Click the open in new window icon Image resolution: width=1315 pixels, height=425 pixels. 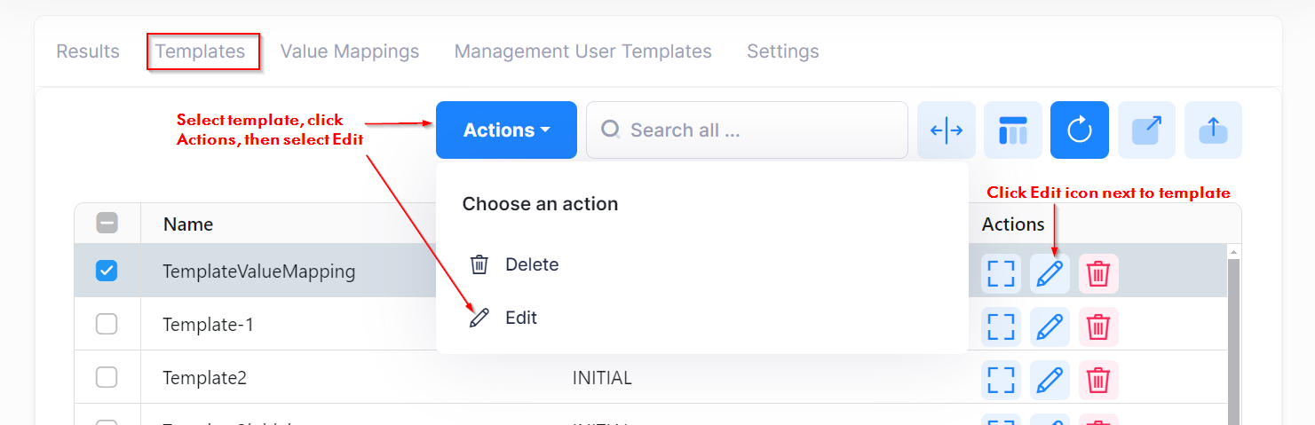point(1146,130)
